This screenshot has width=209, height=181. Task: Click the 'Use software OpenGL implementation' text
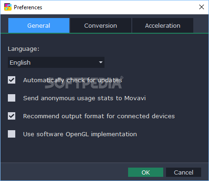click(80, 134)
